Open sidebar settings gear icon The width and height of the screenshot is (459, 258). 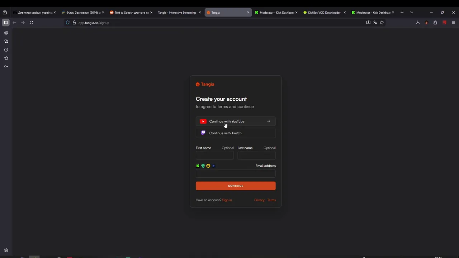pyautogui.click(x=6, y=250)
